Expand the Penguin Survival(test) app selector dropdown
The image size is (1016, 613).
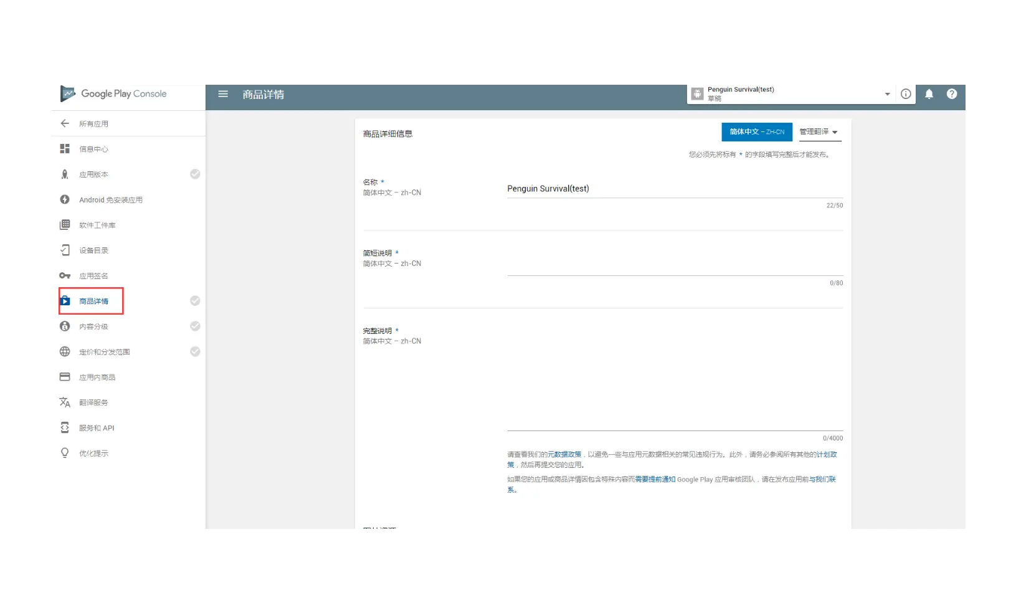pyautogui.click(x=888, y=95)
